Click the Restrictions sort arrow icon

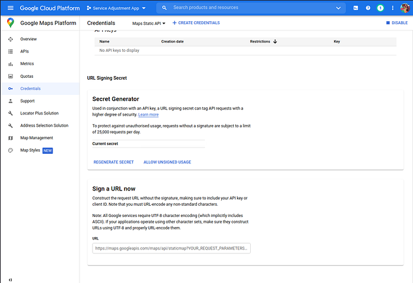[x=275, y=42]
